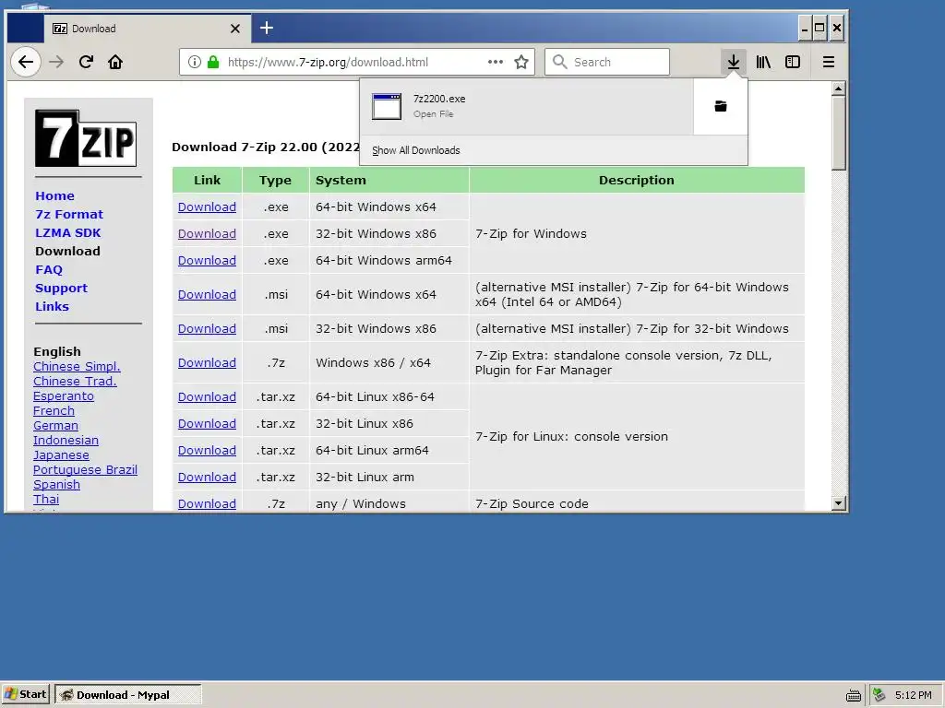Open the Support page
Screen dimensions: 945x708
tap(62, 289)
